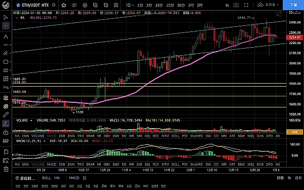Delete drawings with the trash icon
Image resolution: width=304 pixels, height=190 pixels.
6,169
